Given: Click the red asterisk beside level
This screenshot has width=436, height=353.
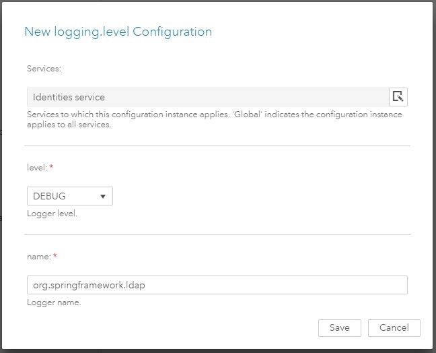Looking at the screenshot, I should coord(51,167).
